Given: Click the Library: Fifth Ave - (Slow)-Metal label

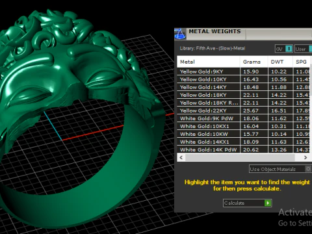Looking at the screenshot, I should pos(213,48).
